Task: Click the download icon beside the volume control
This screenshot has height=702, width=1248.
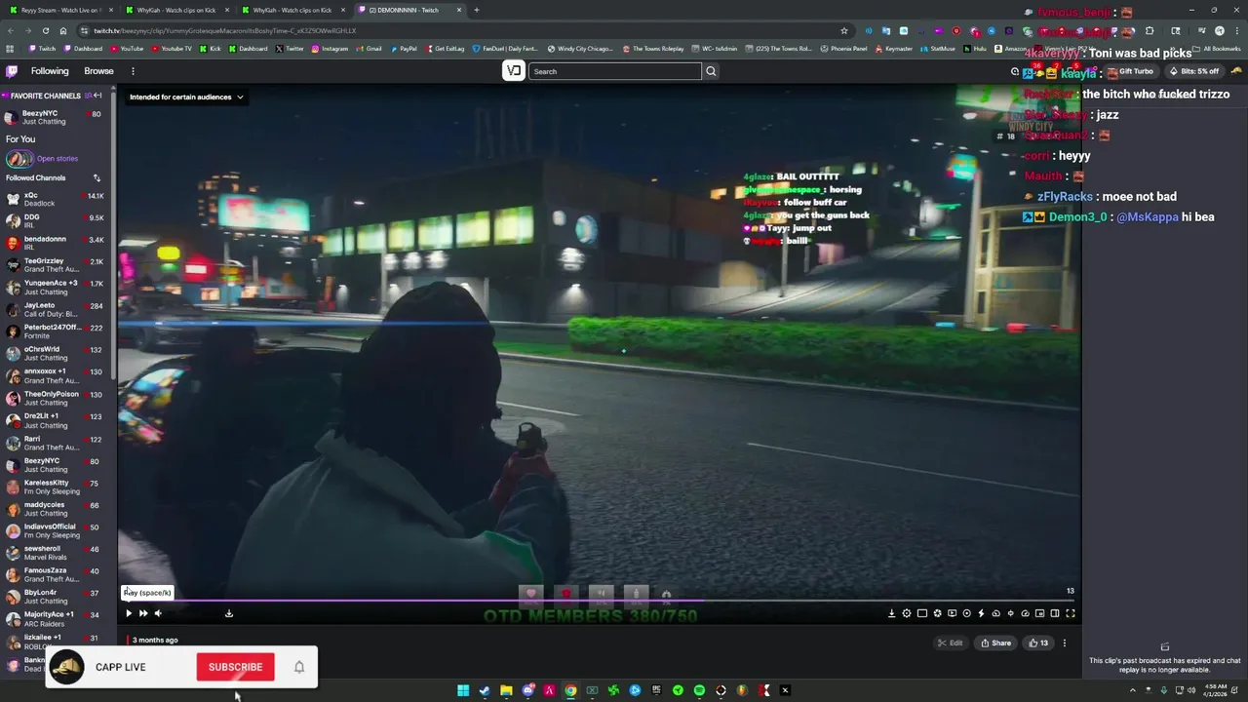Action: (229, 613)
